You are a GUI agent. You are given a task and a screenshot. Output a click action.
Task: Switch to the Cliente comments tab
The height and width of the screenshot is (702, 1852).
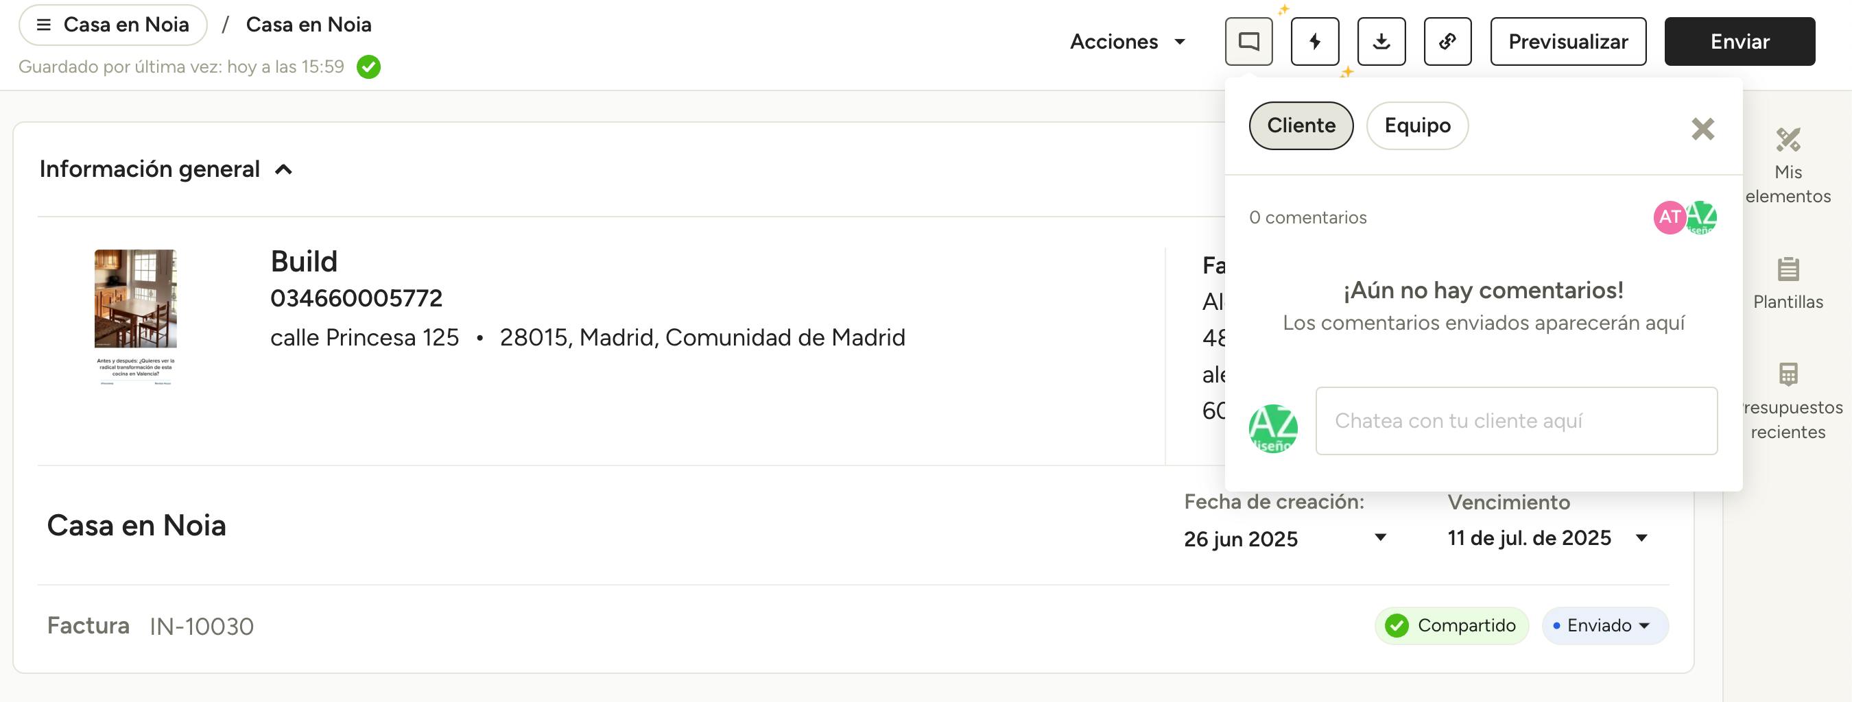pos(1301,125)
